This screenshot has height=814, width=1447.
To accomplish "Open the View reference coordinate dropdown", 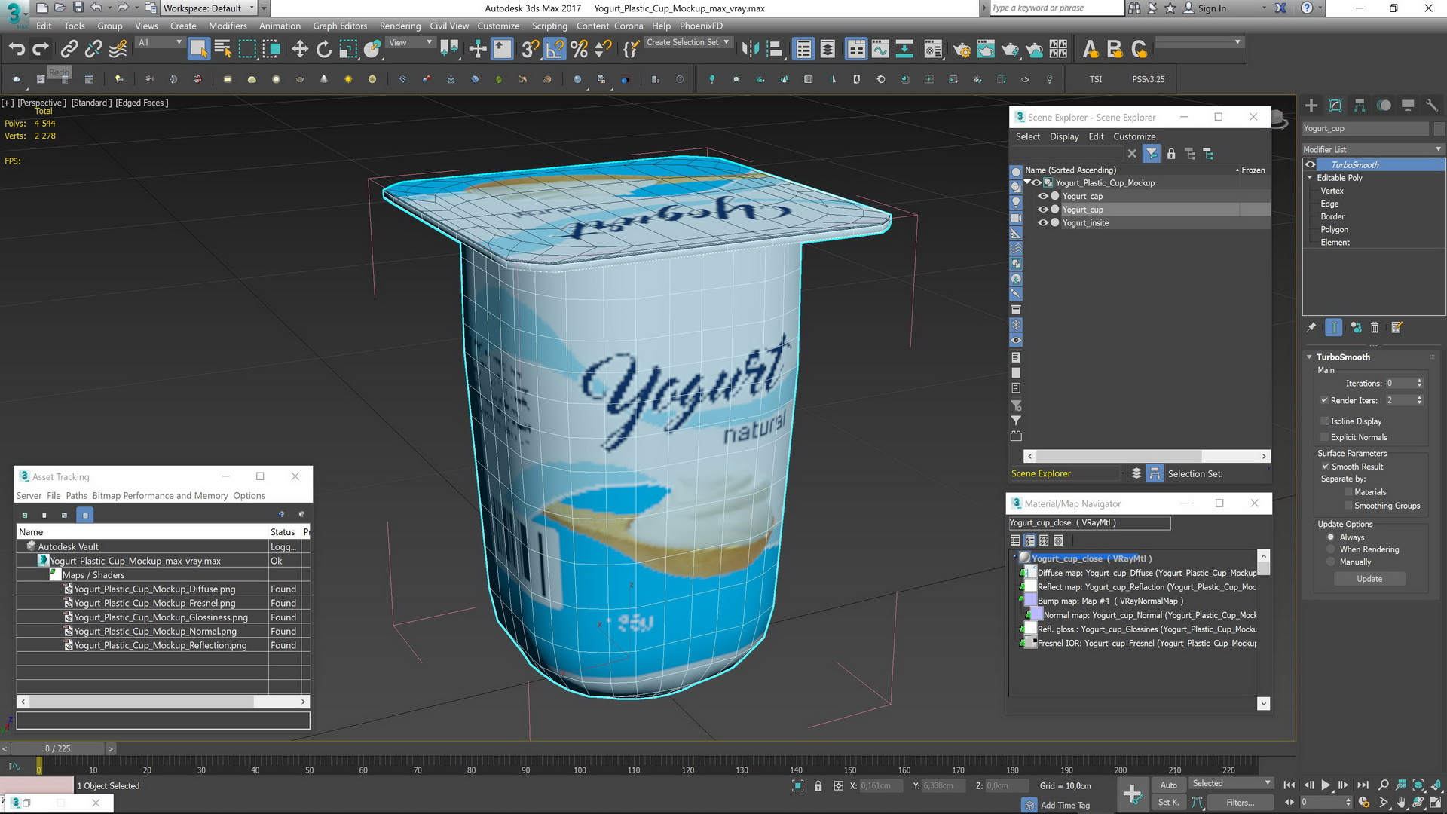I will click(410, 42).
